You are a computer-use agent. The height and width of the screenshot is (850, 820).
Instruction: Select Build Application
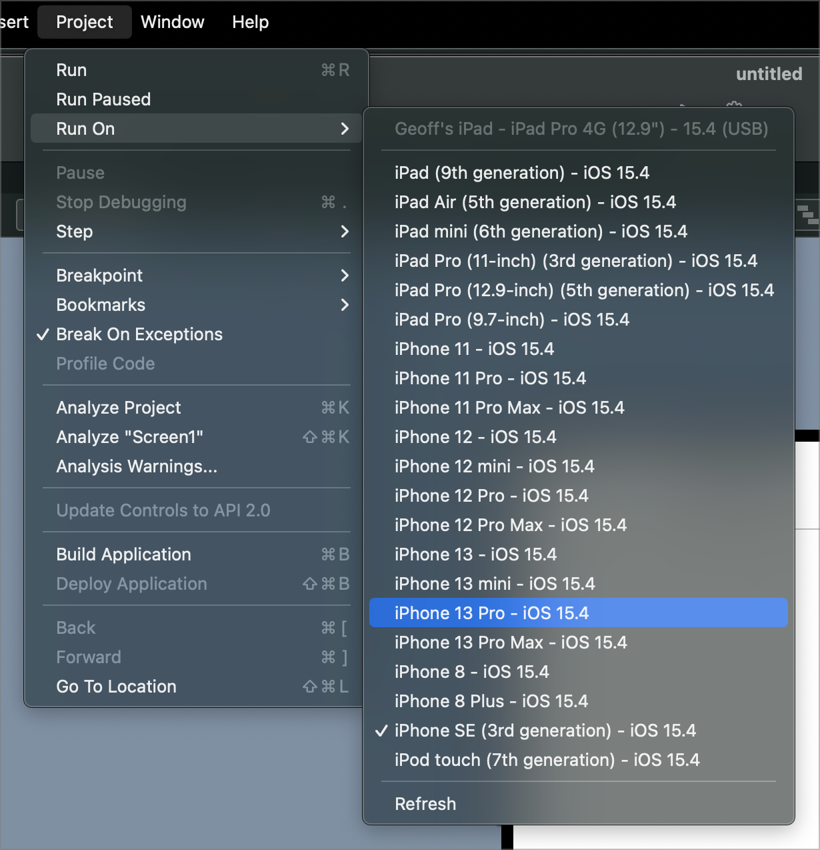click(123, 554)
